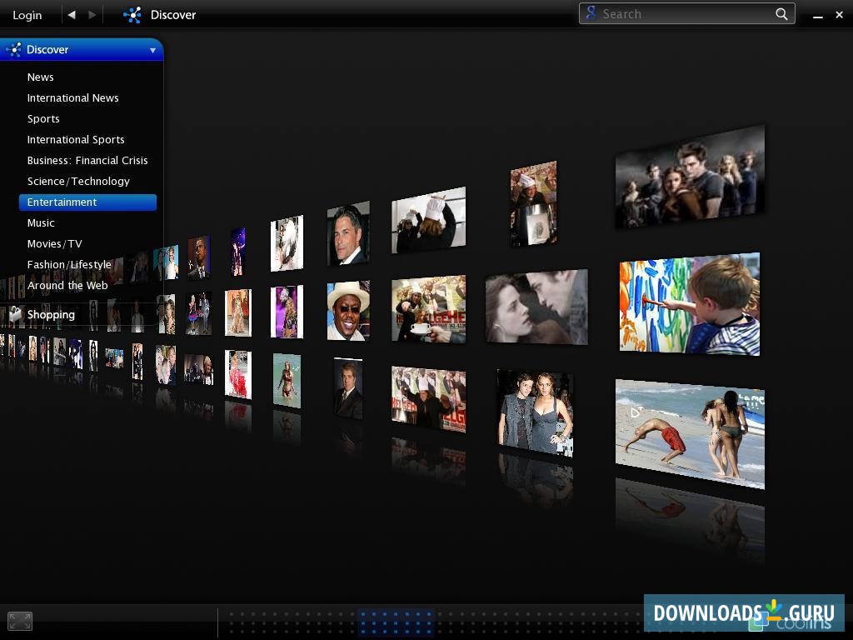Select the Discover globe icon in the sidebar
853x640 pixels.
coord(13,49)
